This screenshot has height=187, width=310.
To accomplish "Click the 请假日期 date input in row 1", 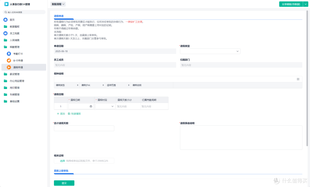I will click(81, 106).
